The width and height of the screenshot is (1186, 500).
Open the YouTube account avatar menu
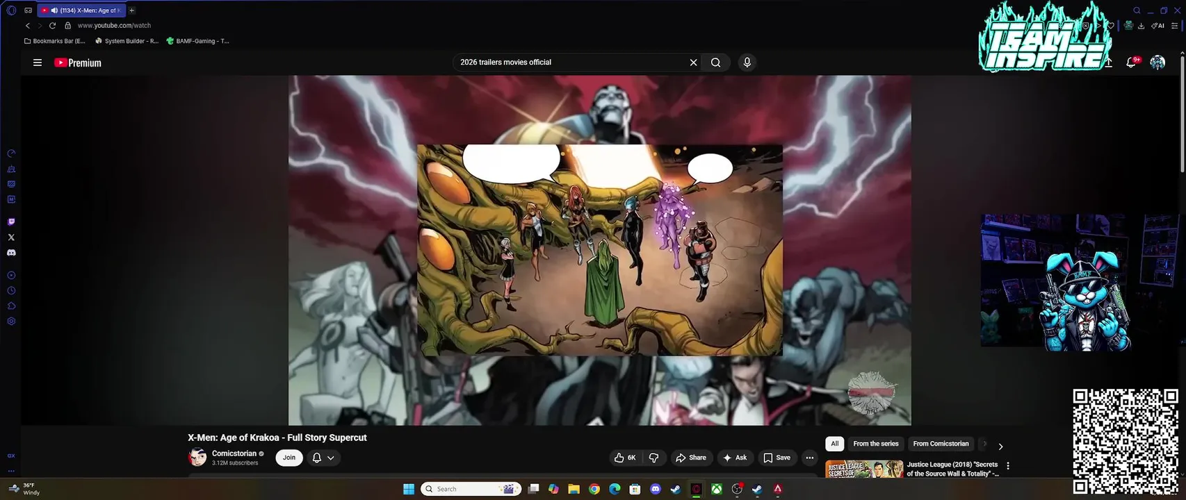click(x=1157, y=62)
